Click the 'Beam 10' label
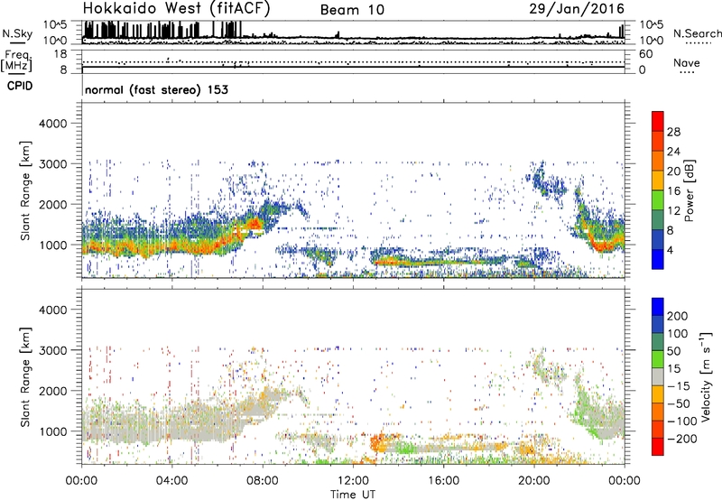The height and width of the screenshot is (500, 722). tap(352, 10)
